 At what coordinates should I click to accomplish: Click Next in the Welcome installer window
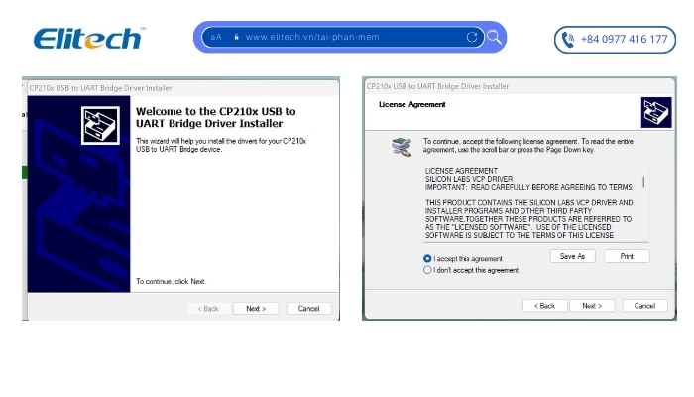[256, 309]
